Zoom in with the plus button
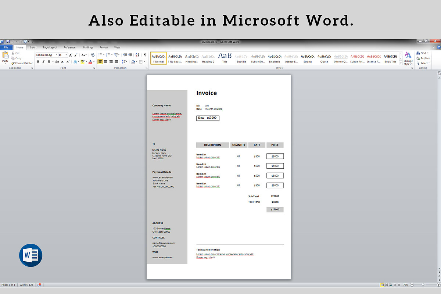Viewport: 441px width, 294px height. [x=438, y=285]
